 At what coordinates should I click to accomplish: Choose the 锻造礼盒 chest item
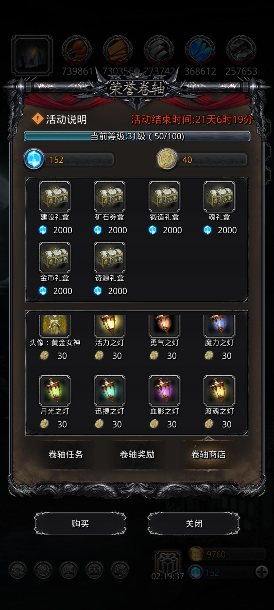click(x=164, y=197)
